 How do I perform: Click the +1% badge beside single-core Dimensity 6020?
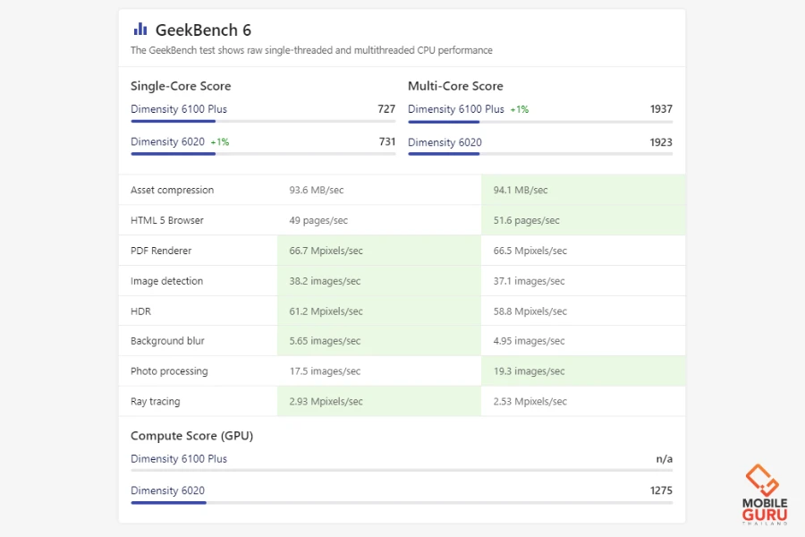(x=220, y=142)
